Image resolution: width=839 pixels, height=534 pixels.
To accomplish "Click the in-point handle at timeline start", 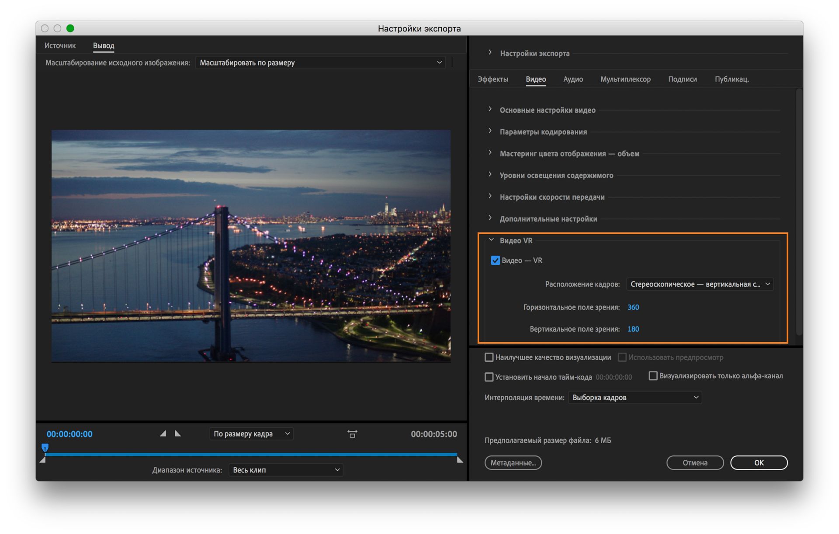I will tap(42, 460).
